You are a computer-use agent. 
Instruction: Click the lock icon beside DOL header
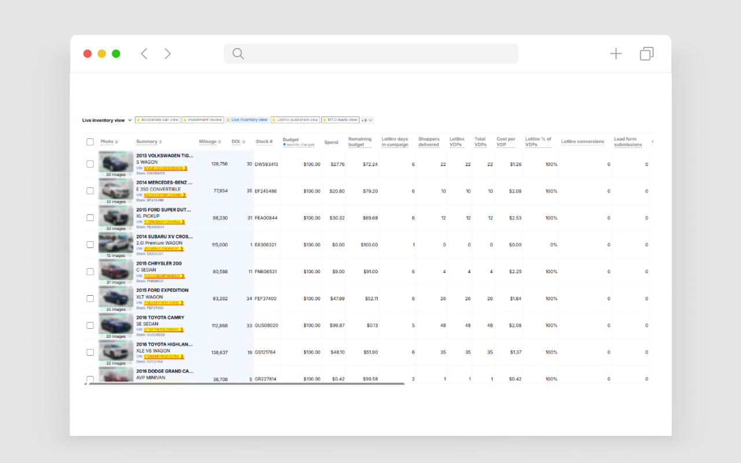[x=244, y=142]
